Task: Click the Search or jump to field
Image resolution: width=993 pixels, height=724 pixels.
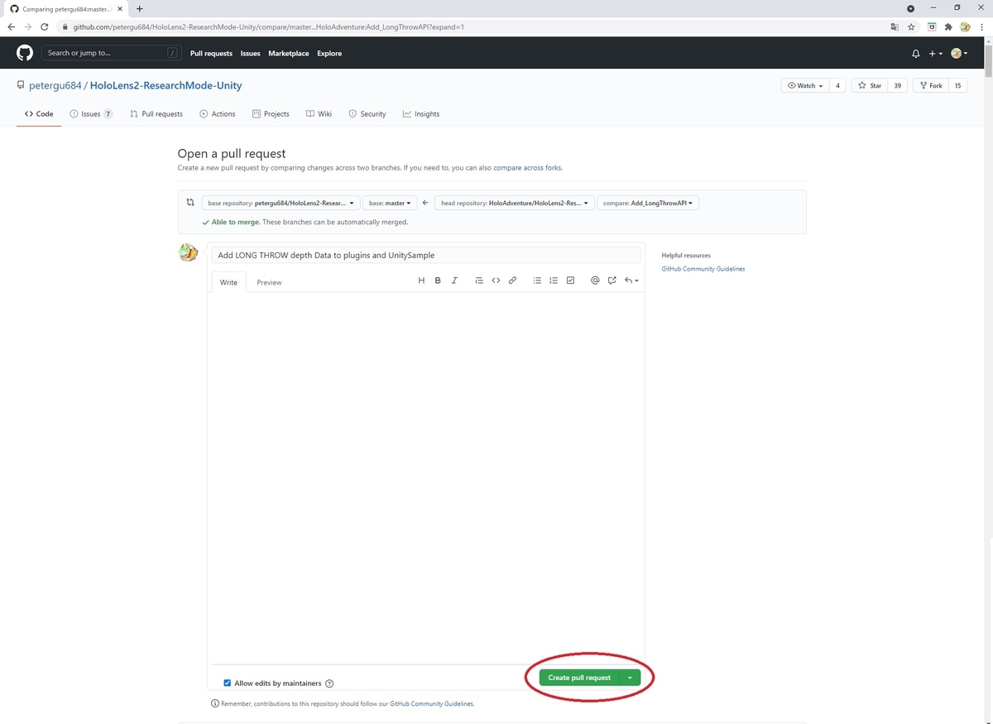Action: coord(112,53)
